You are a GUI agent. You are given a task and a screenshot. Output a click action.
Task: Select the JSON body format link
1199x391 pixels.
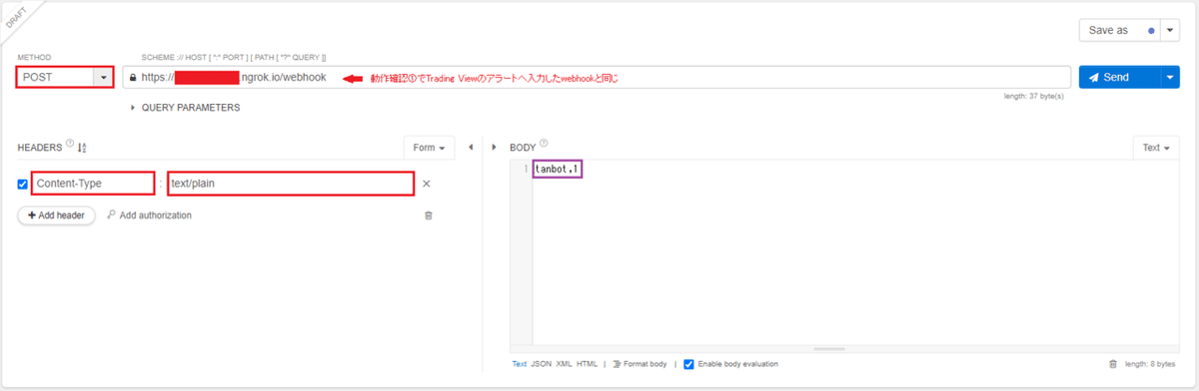[x=541, y=364]
